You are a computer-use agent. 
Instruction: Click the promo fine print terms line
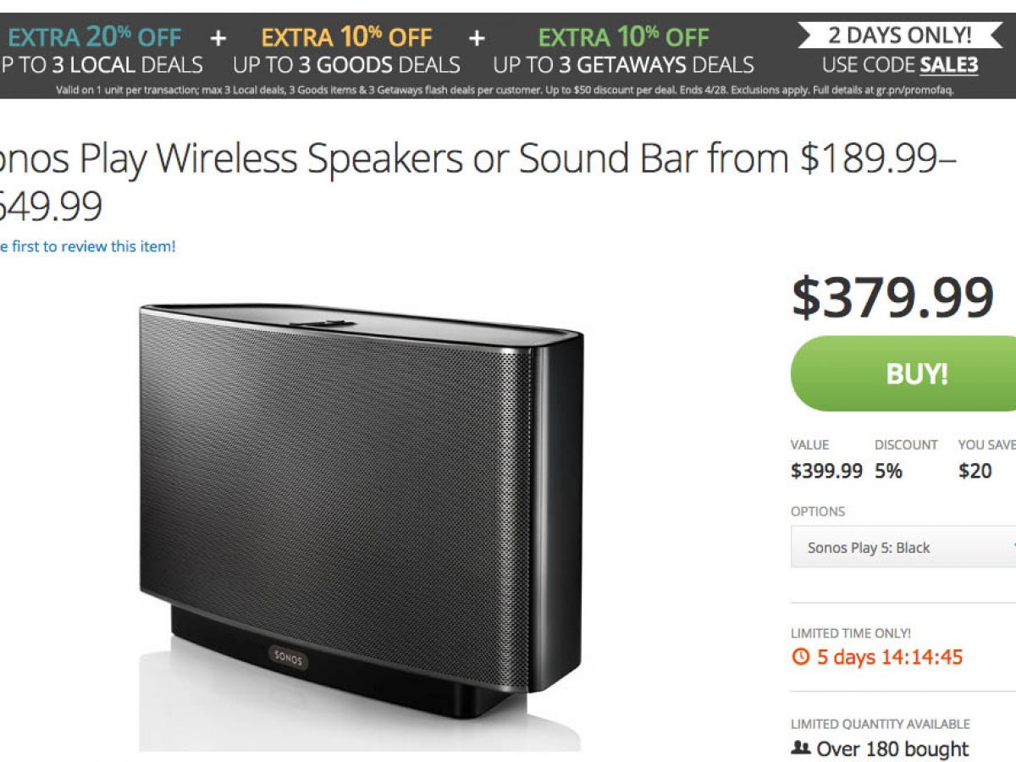[505, 90]
